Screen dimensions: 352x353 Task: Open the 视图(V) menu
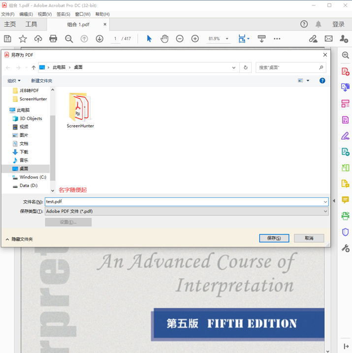(45, 14)
